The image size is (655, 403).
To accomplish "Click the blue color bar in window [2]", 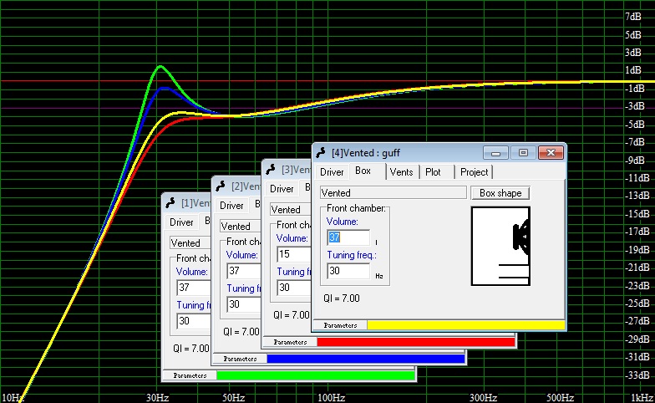I will tap(366, 359).
